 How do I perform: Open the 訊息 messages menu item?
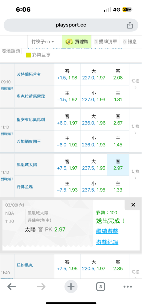(130, 42)
